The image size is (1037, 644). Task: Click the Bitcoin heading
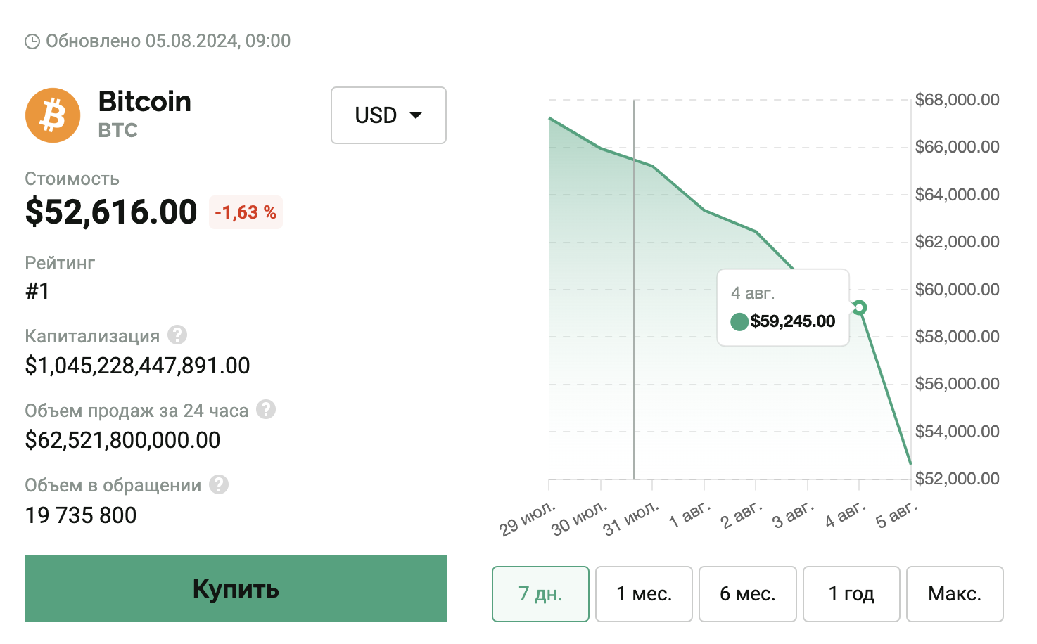click(x=145, y=102)
